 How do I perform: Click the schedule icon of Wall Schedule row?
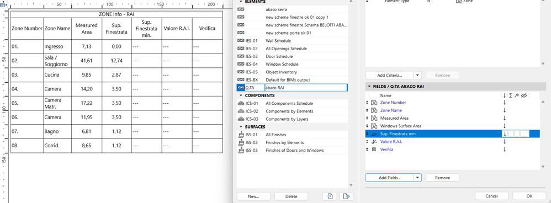[241, 41]
